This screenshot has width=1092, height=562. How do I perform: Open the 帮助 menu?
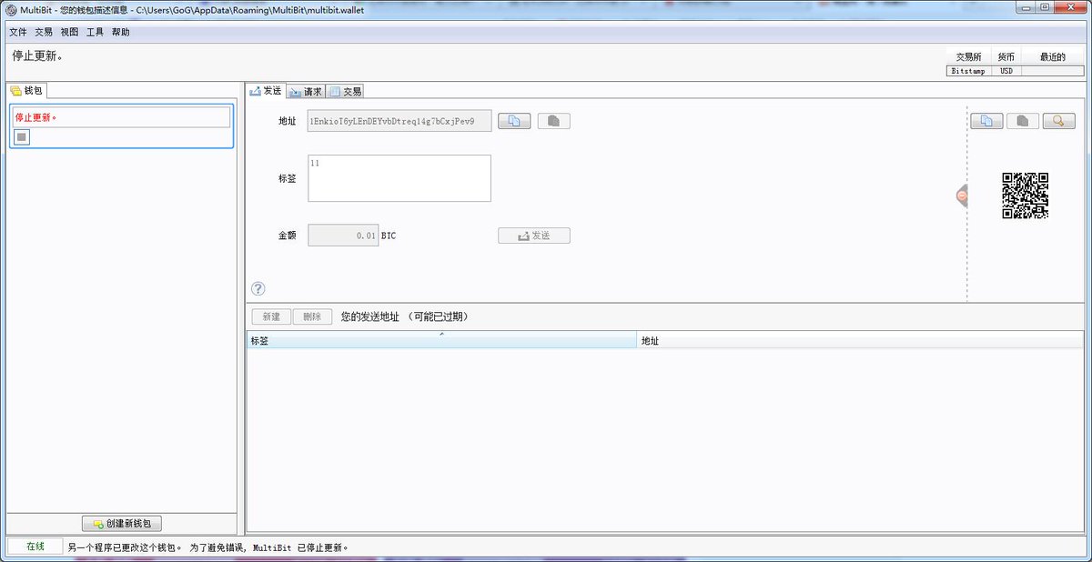pyautogui.click(x=121, y=32)
